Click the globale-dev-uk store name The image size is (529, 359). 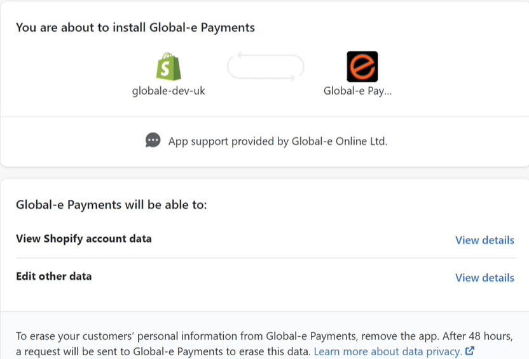click(168, 91)
